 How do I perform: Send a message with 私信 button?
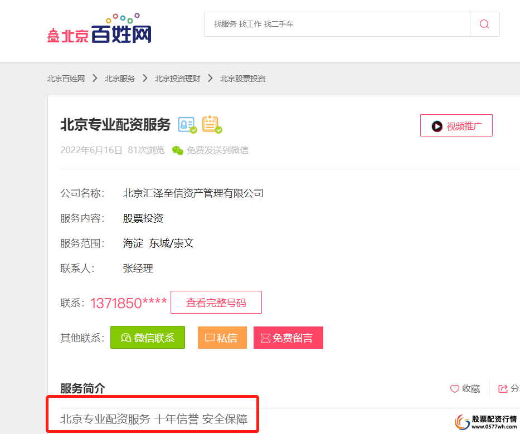point(222,338)
